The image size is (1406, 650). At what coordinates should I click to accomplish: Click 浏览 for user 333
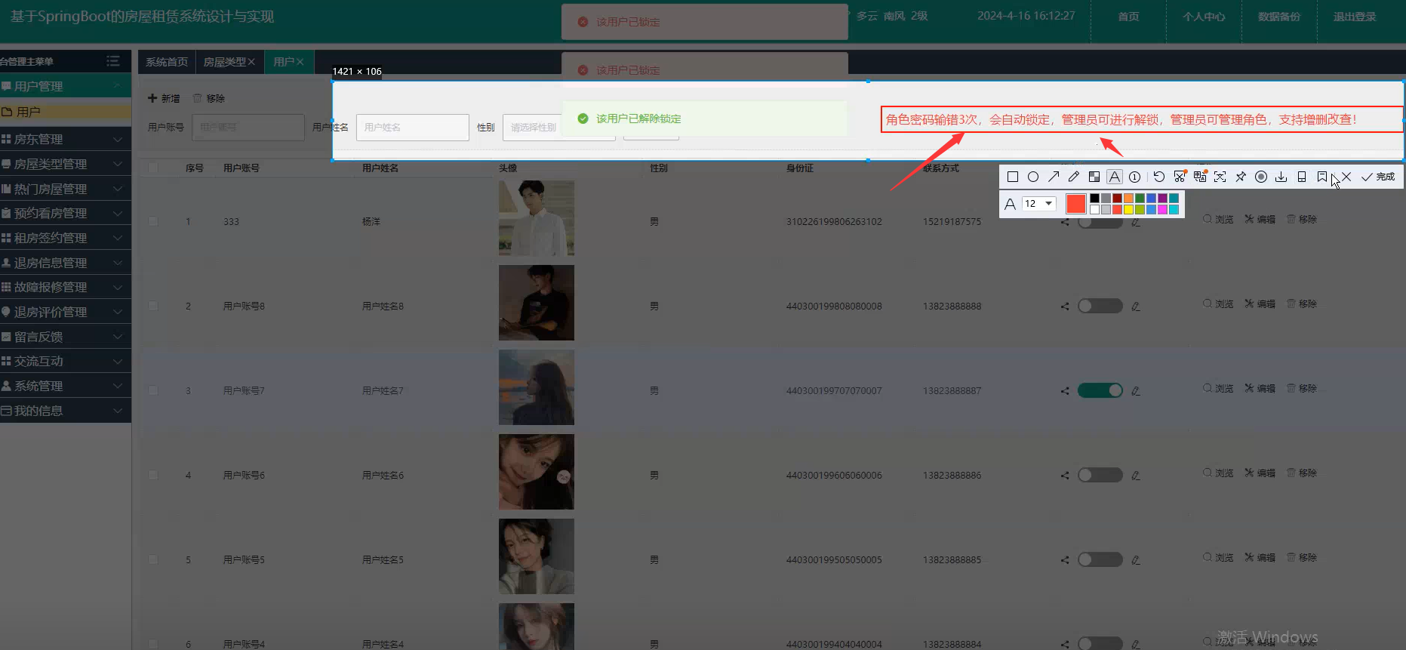click(1218, 219)
